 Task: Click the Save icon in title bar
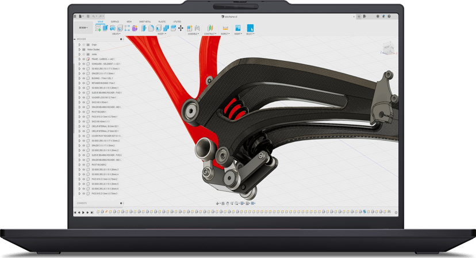pyautogui.click(x=89, y=17)
